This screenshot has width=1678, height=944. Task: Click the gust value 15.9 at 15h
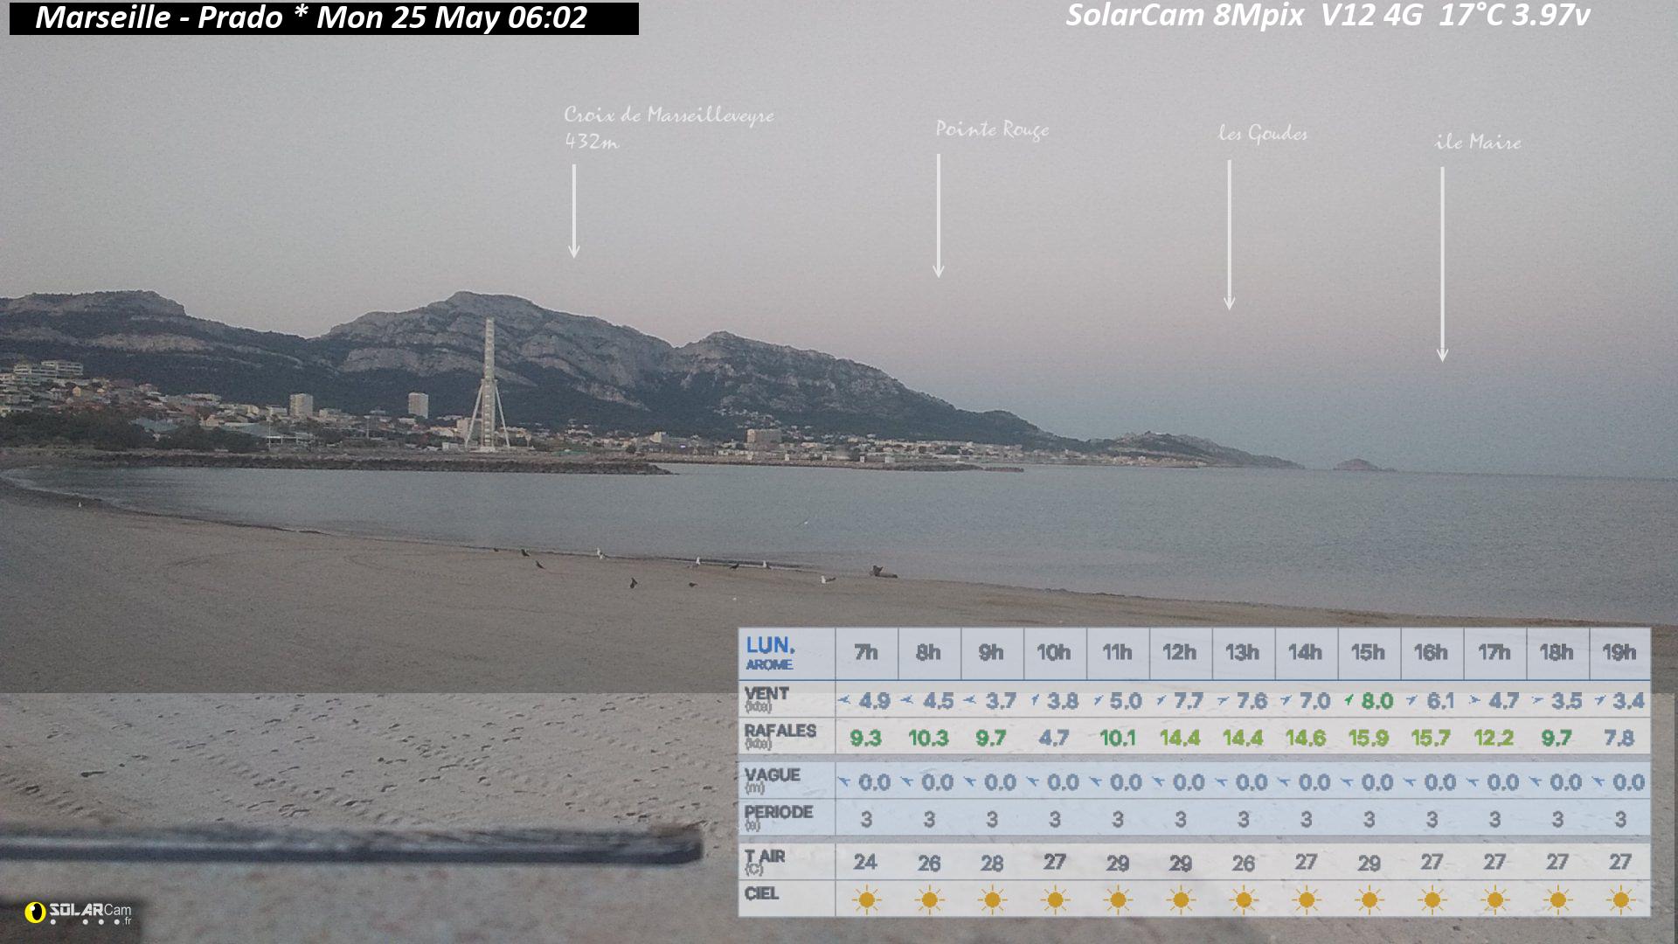point(1369,738)
